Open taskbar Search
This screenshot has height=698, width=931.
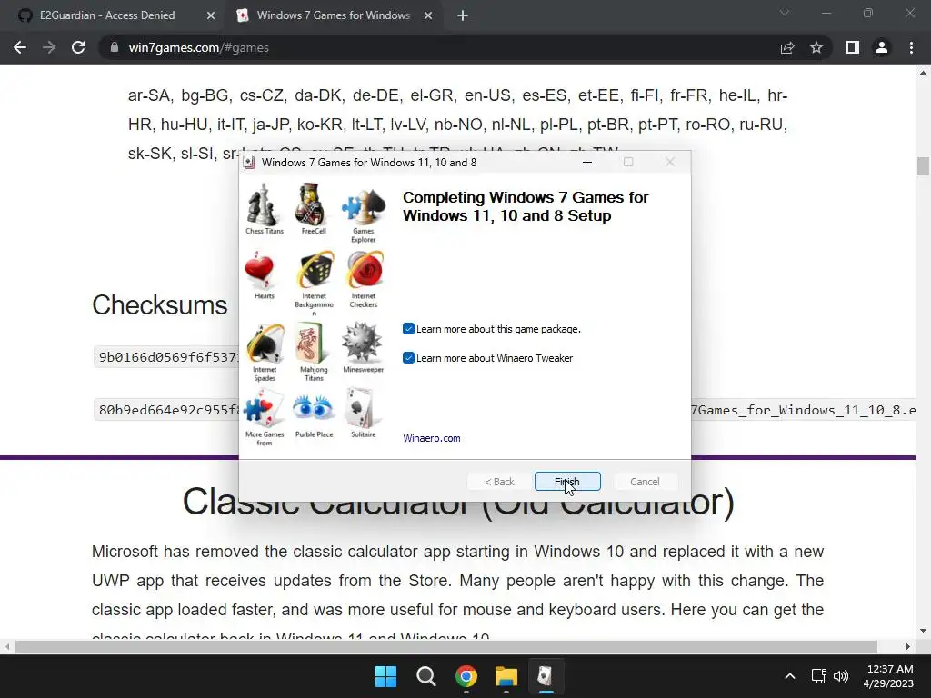pyautogui.click(x=425, y=676)
